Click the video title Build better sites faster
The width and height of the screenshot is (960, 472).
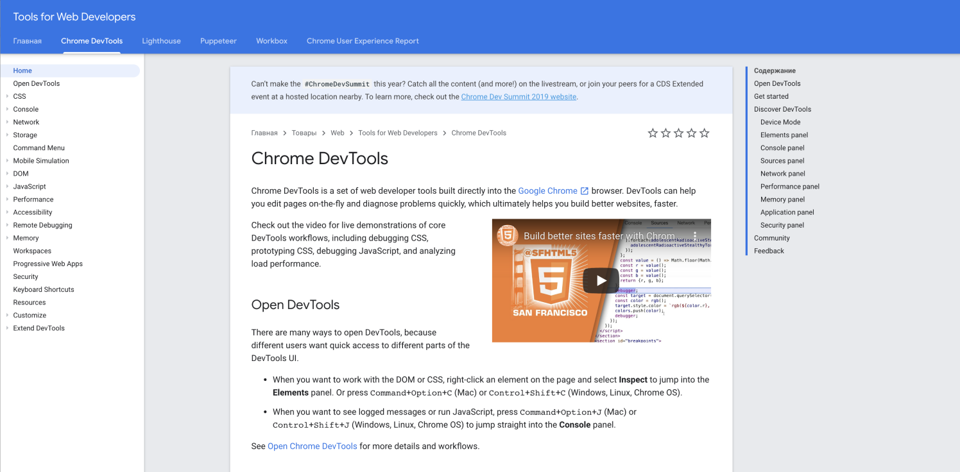[x=599, y=235]
